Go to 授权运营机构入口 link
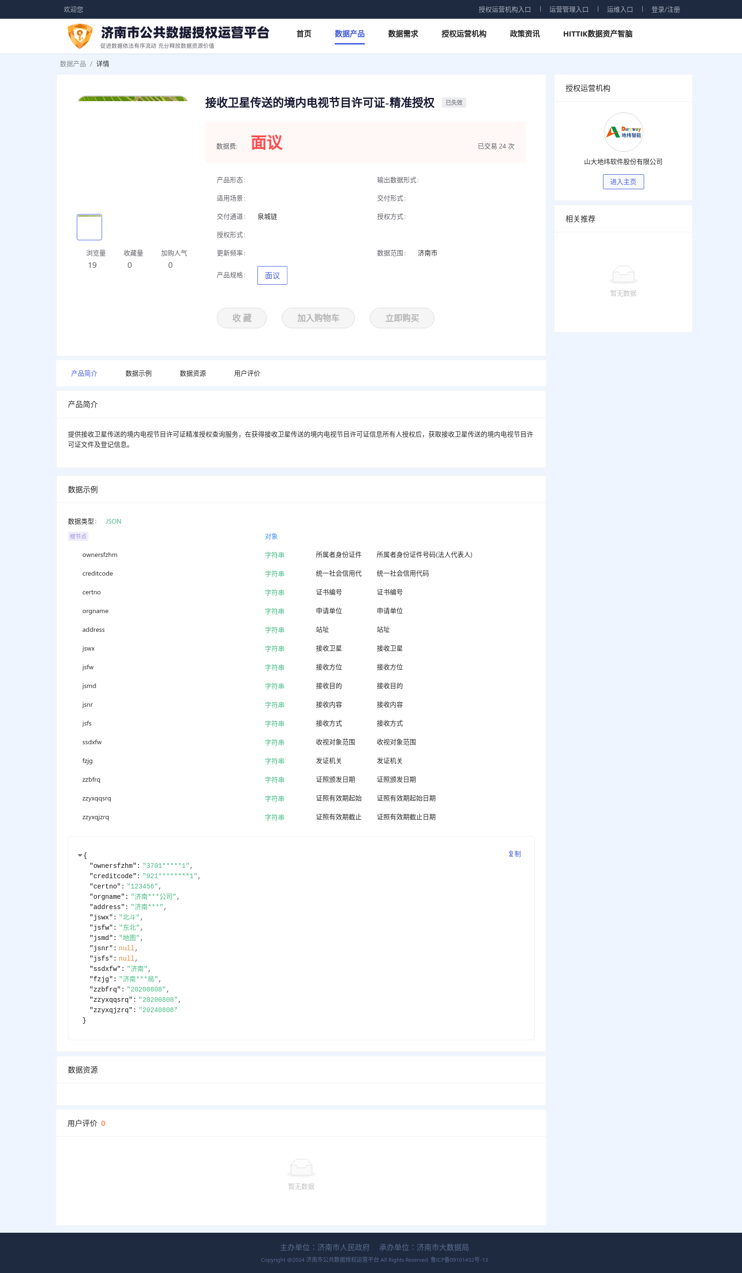Screen dimensions: 742x1273 (505, 9)
